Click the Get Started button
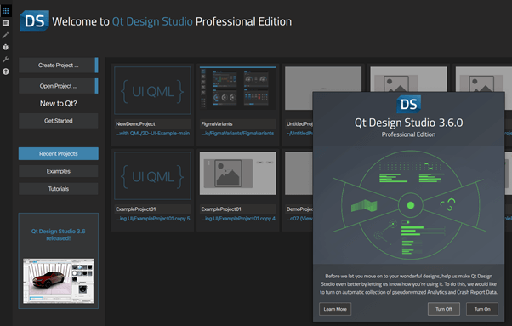This screenshot has width=512, height=326. click(x=59, y=121)
